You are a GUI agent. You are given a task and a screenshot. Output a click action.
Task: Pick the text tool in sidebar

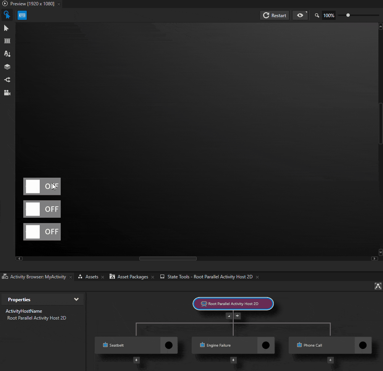click(x=7, y=54)
